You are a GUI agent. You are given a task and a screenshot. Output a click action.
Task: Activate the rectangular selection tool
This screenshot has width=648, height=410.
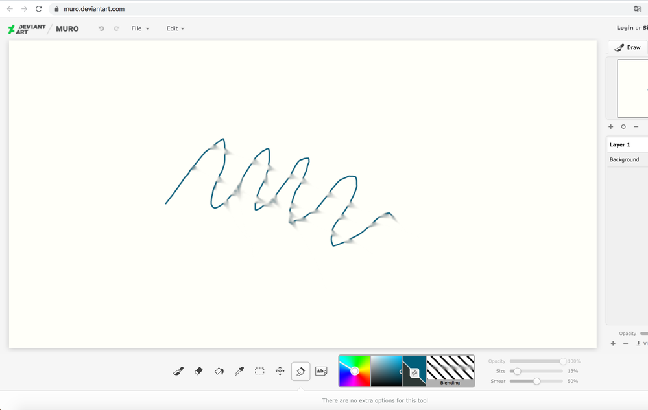click(259, 370)
